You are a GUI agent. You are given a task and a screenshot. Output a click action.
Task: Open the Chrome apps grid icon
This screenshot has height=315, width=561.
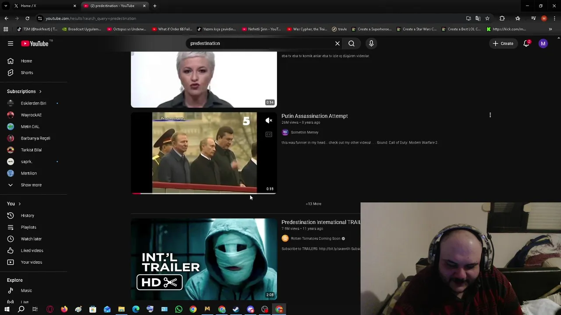pos(6,29)
